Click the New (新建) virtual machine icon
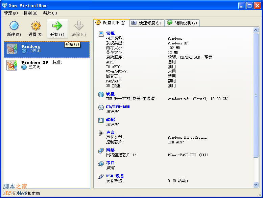The width and height of the screenshot is (263, 198). tap(14, 25)
